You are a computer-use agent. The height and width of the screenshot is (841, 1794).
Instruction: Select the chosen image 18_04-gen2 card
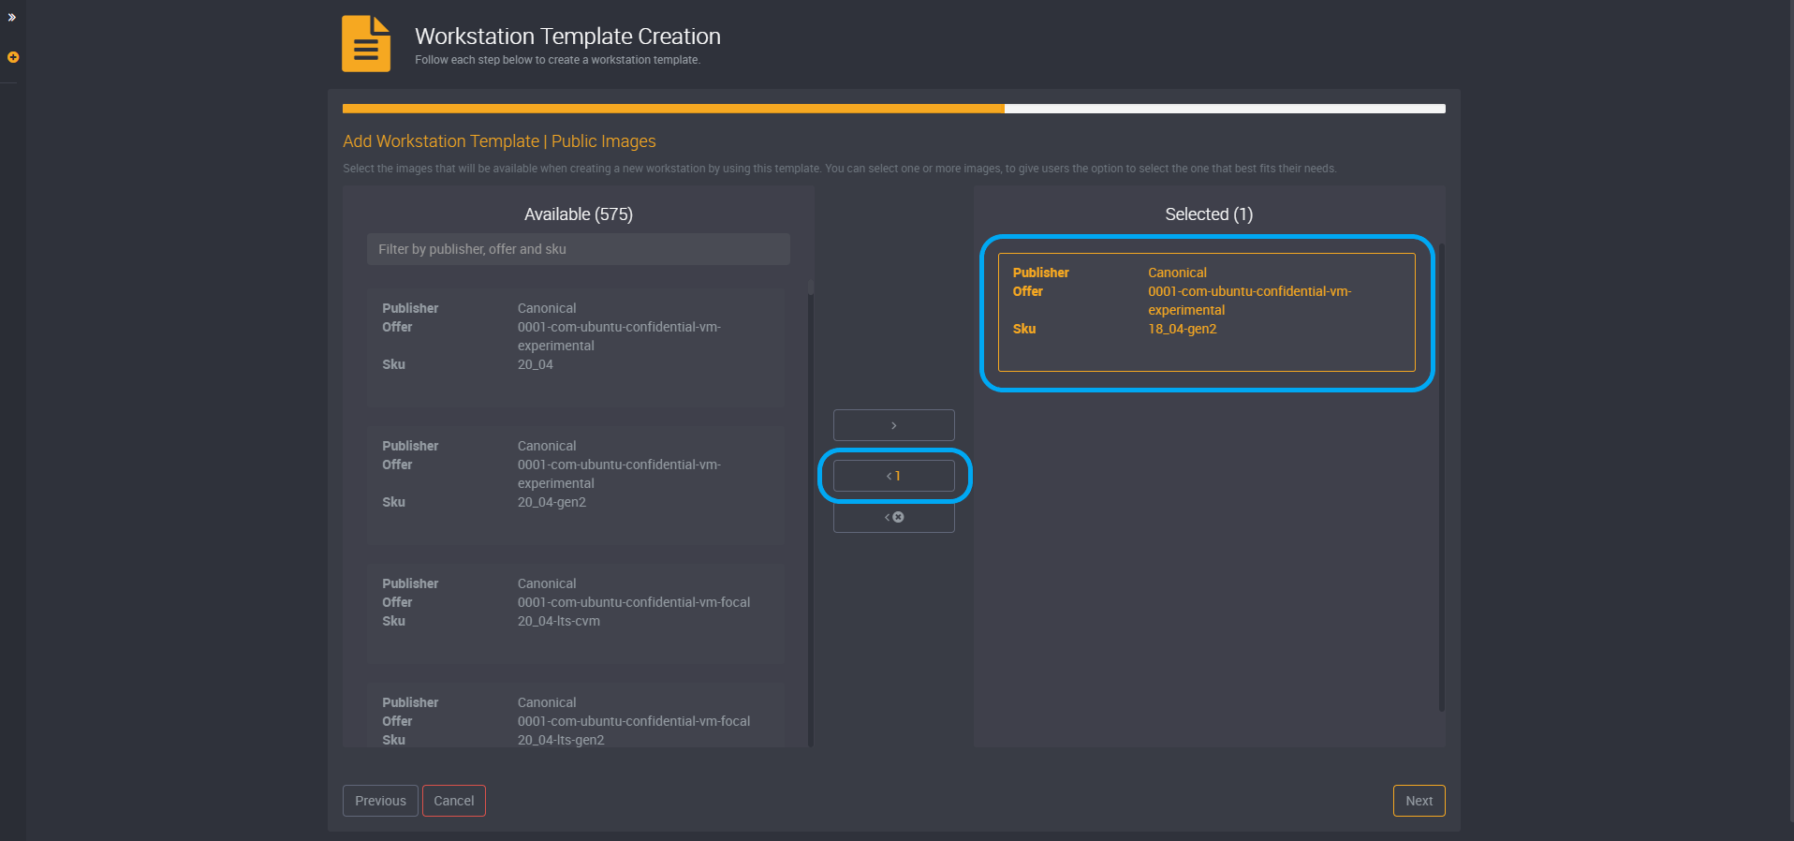(1207, 312)
